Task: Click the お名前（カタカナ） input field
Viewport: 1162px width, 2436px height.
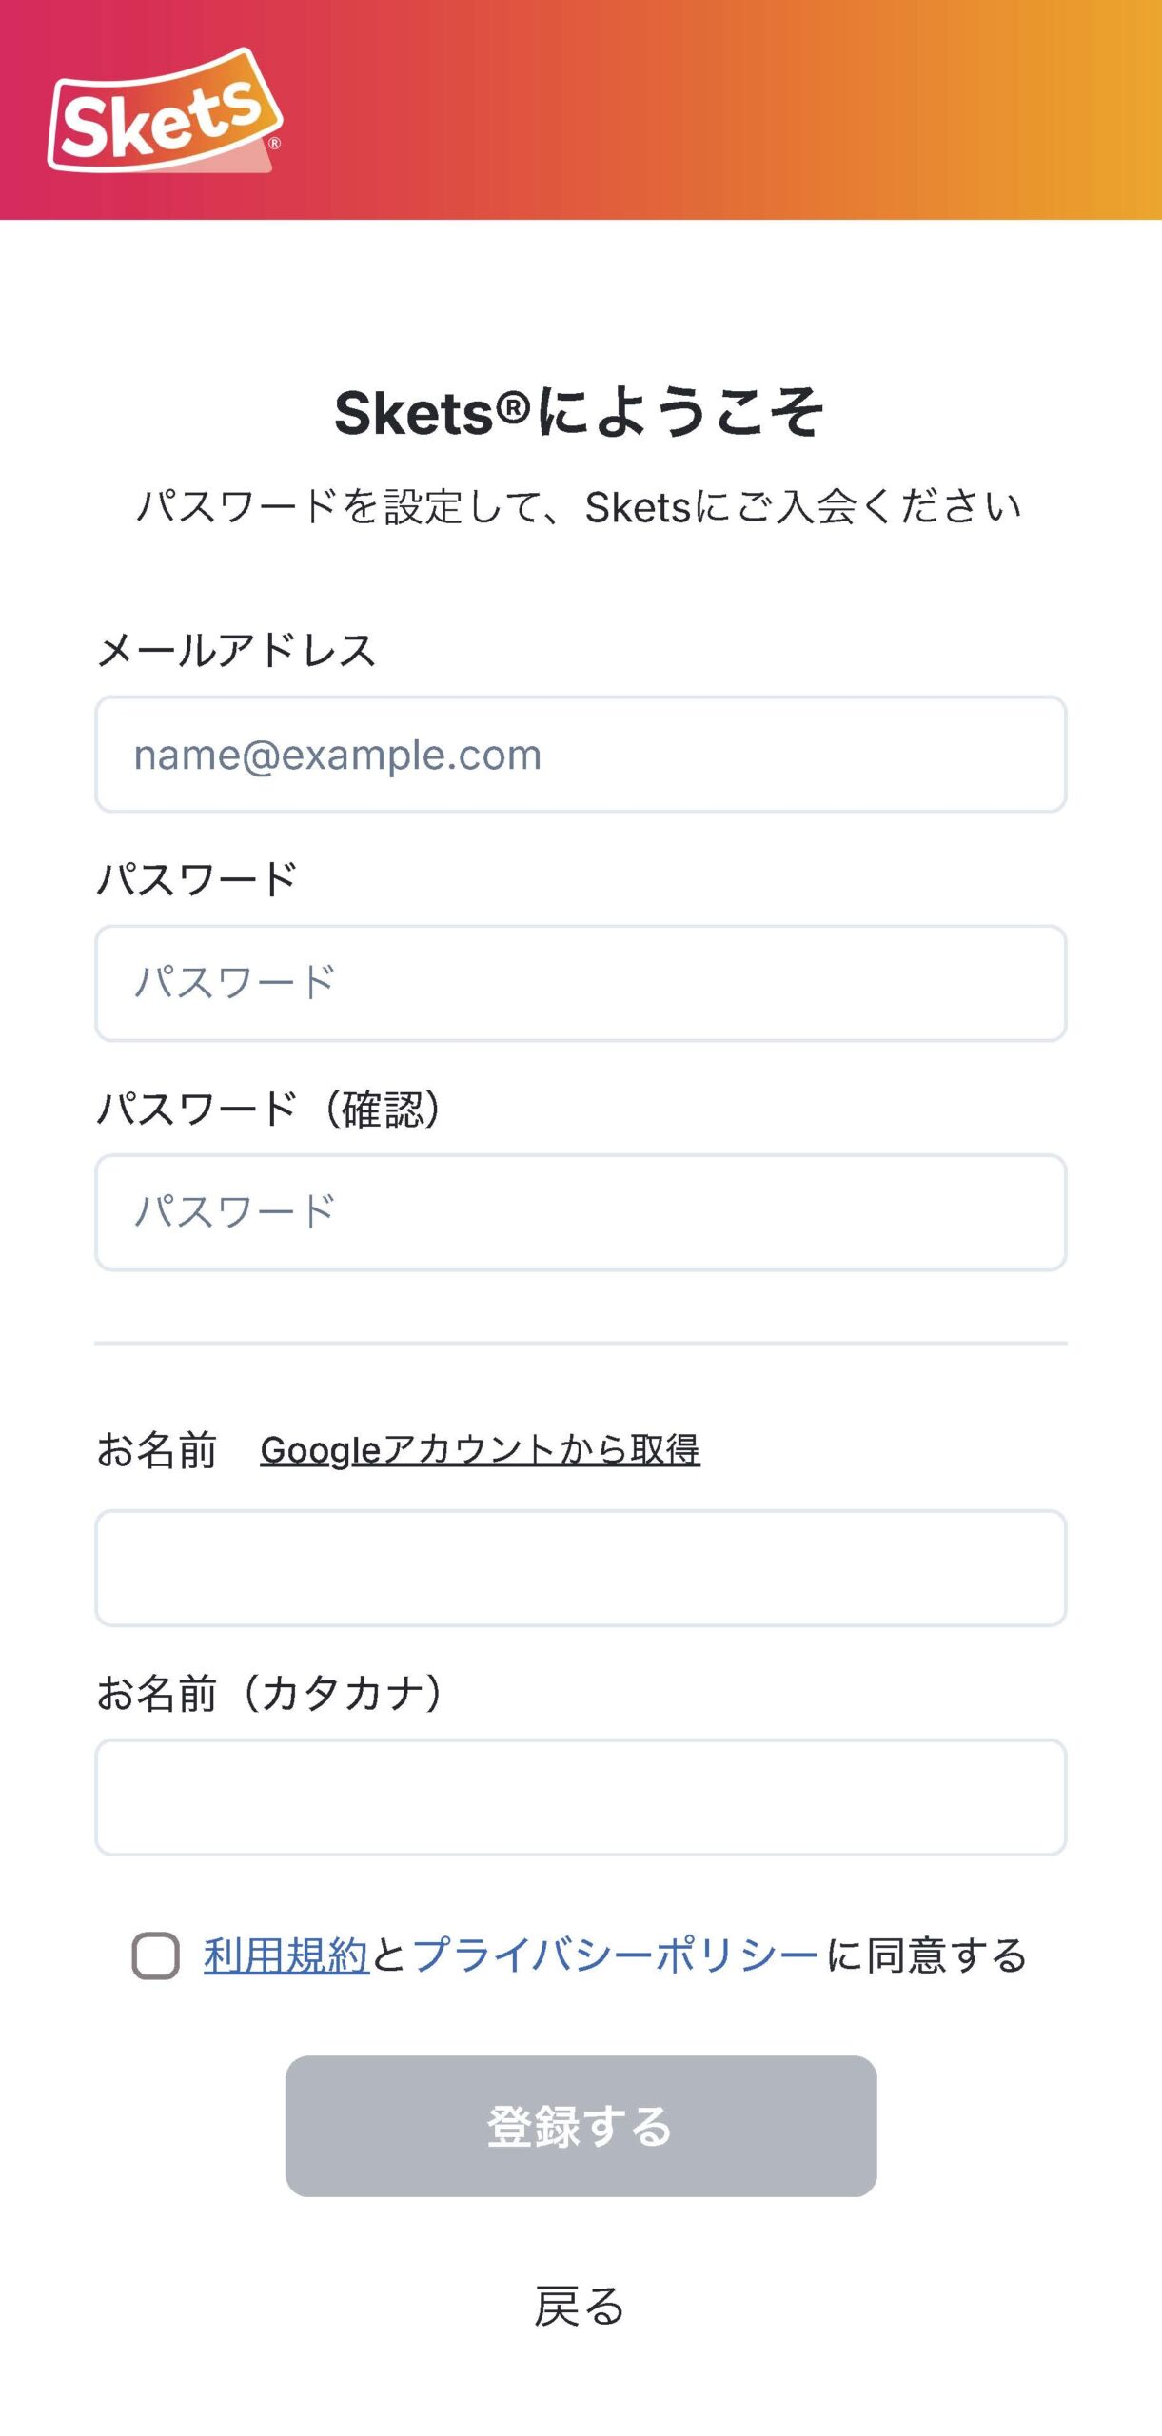Action: 581,1797
